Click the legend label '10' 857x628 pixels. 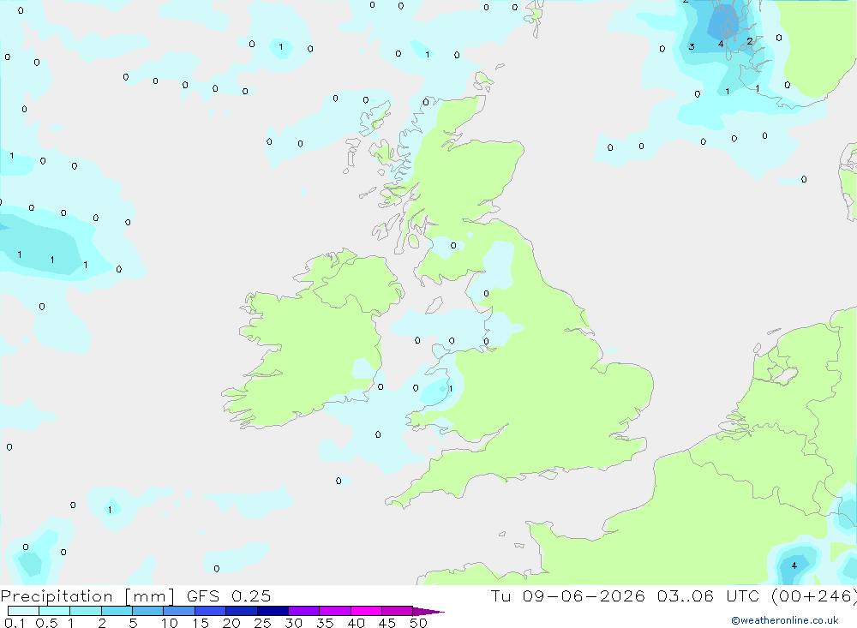170,623
